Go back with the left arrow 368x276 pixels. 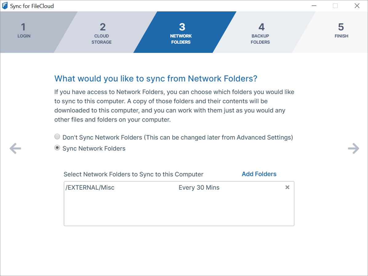click(x=15, y=149)
